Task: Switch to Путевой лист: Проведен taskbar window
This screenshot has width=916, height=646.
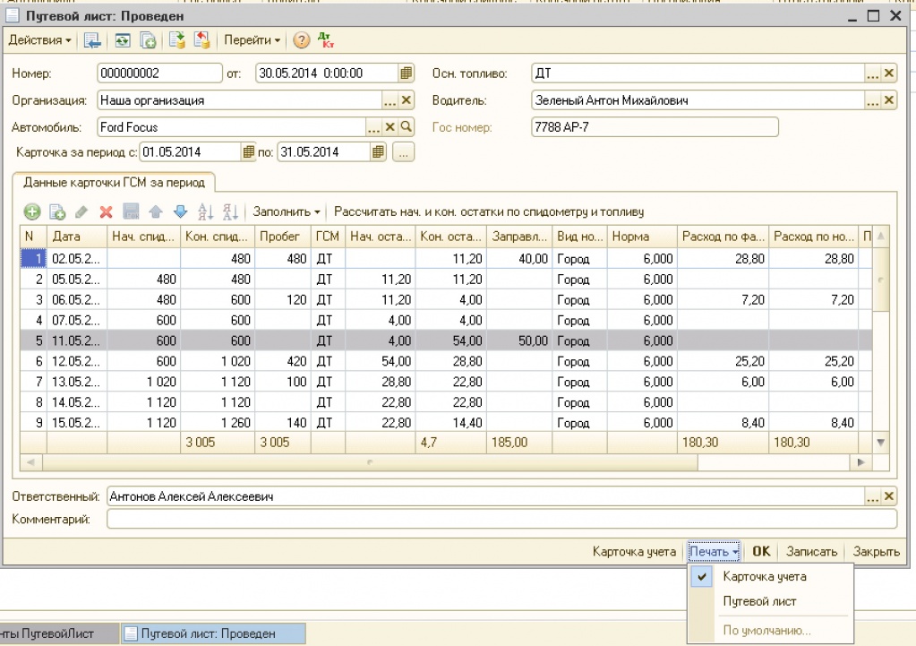Action: click(x=212, y=633)
